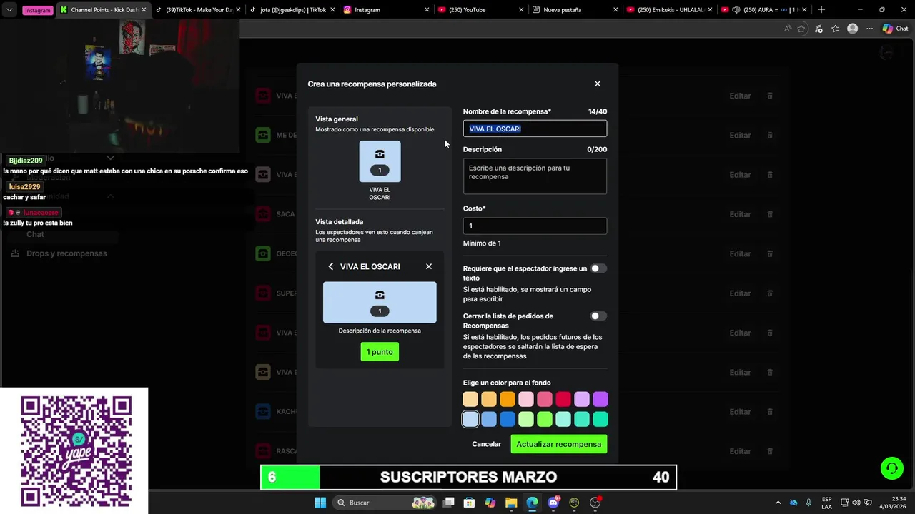
Task: Pick the purple background color swatch
Action: coord(600,399)
